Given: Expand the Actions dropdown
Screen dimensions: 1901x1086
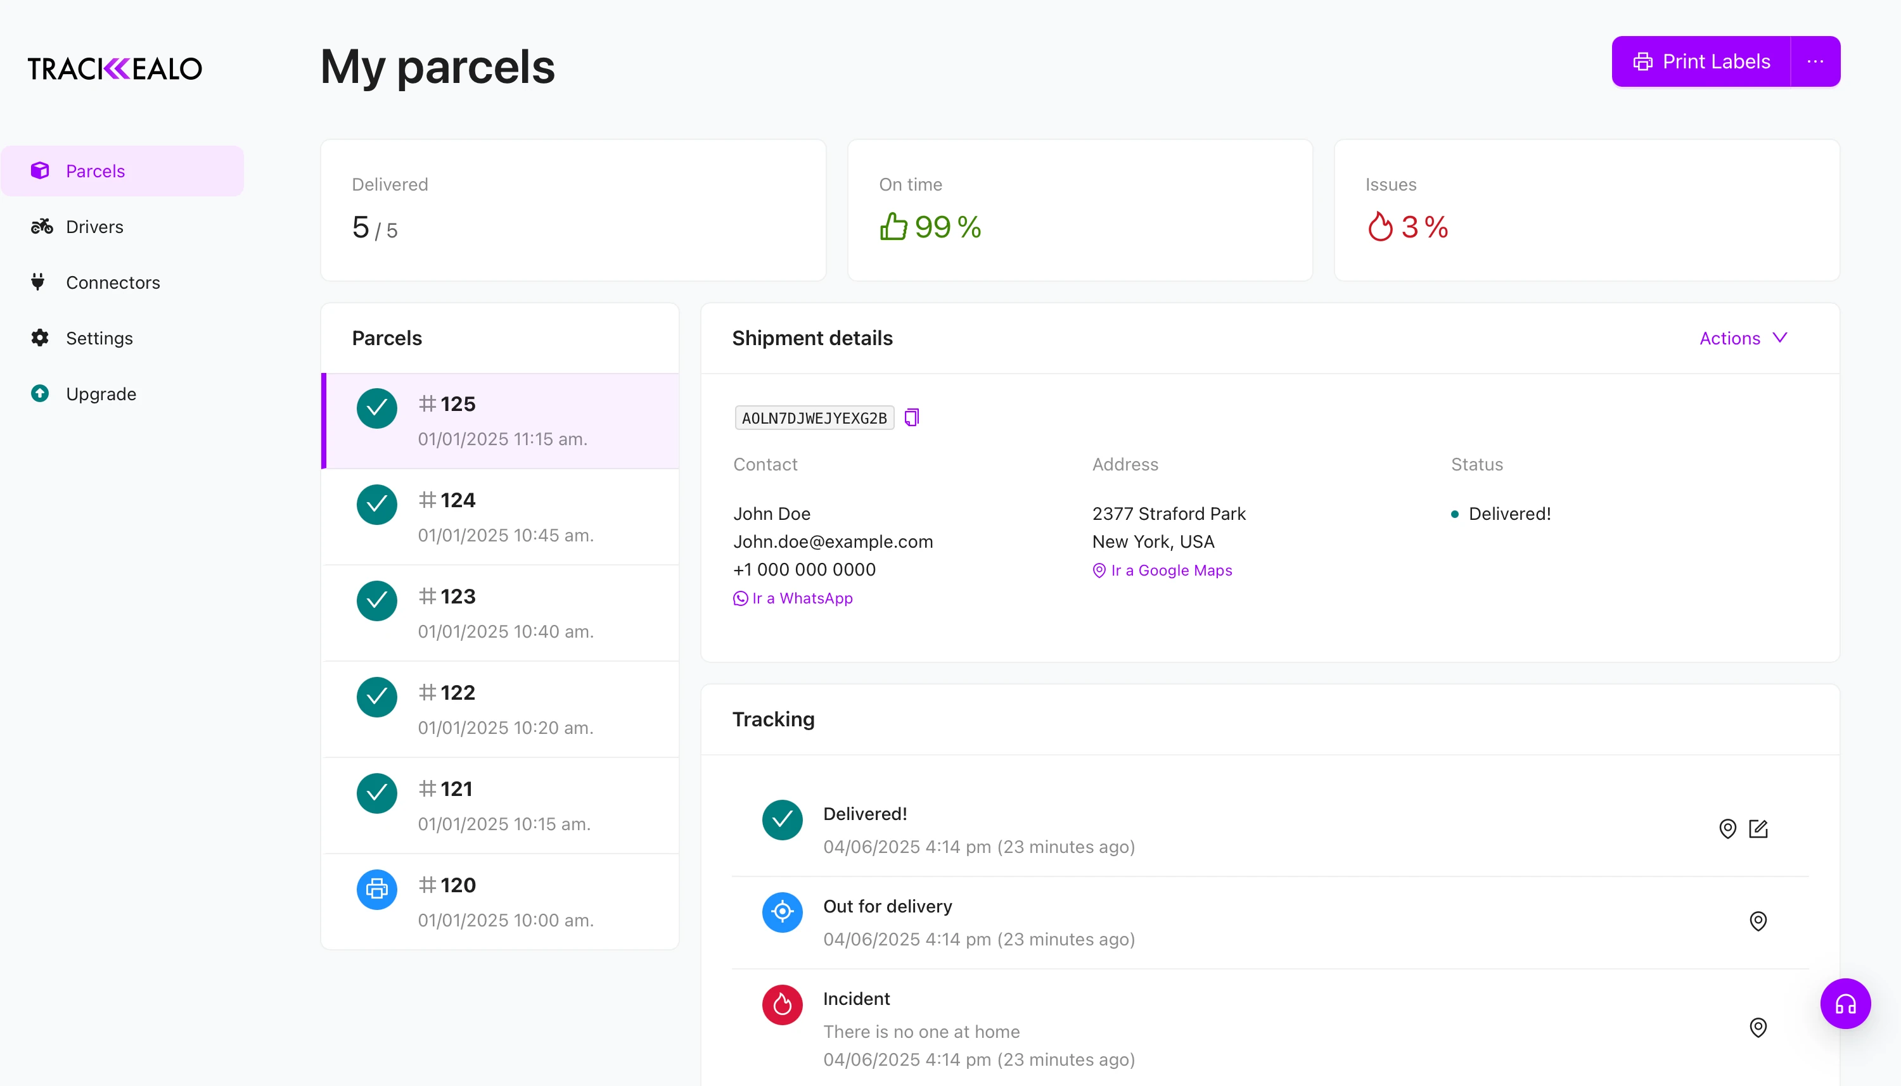Looking at the screenshot, I should (x=1743, y=339).
